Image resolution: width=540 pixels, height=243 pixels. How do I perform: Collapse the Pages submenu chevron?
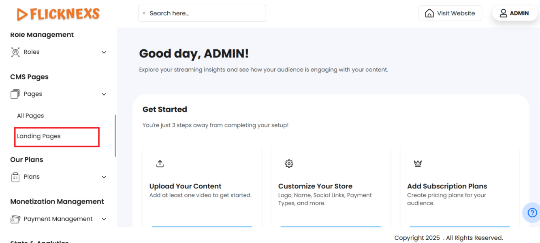click(104, 95)
